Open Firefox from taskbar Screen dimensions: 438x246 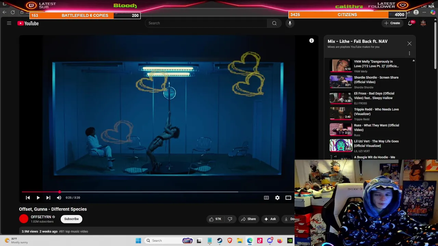point(280,241)
